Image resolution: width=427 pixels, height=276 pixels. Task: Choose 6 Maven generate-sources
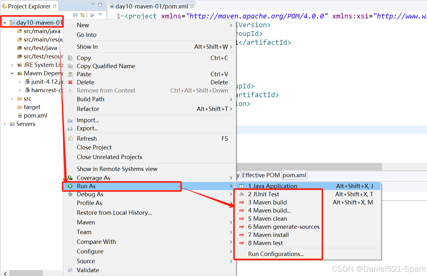[308, 227]
